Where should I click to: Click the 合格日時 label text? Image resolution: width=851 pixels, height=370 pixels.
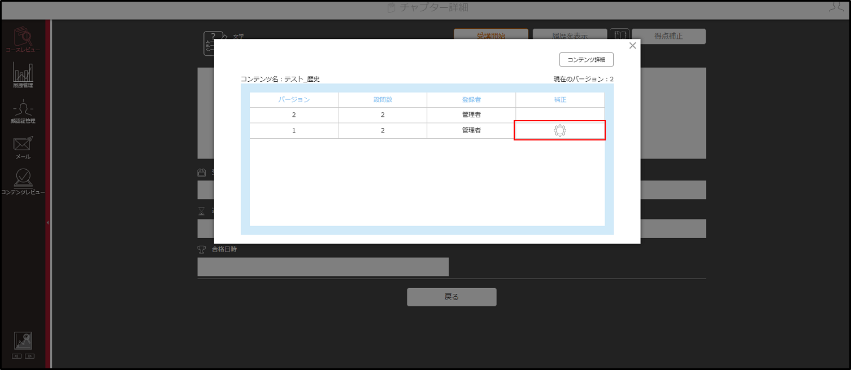[x=224, y=249]
